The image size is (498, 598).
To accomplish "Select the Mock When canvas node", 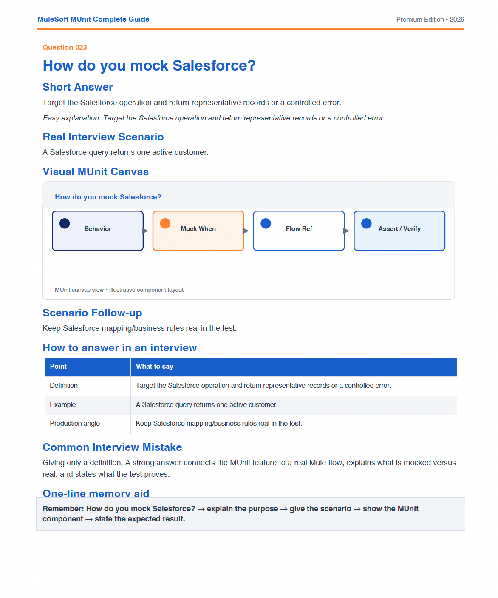I will [198, 231].
